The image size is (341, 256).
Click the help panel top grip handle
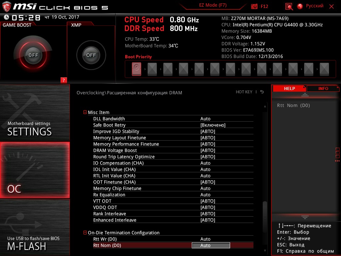305,94
